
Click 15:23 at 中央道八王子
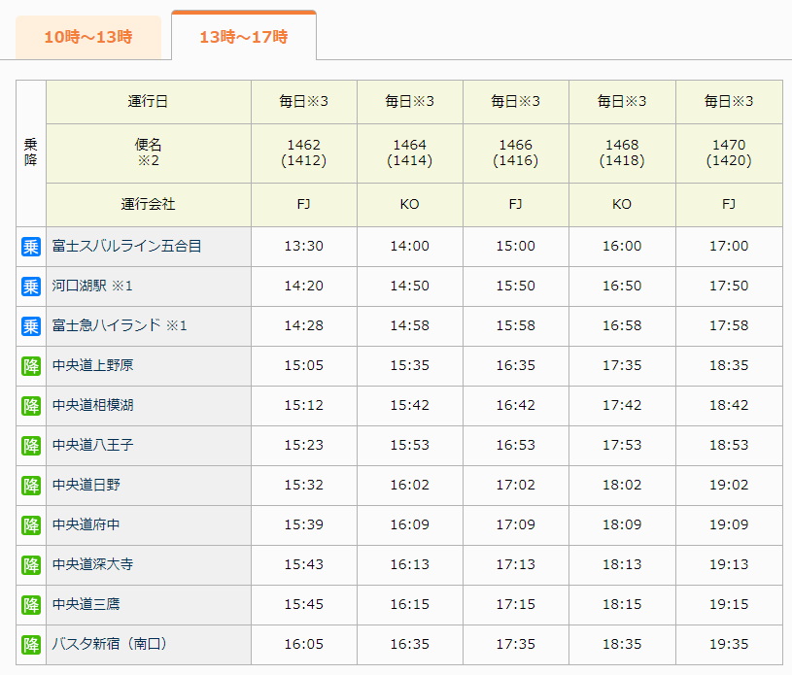pos(303,446)
